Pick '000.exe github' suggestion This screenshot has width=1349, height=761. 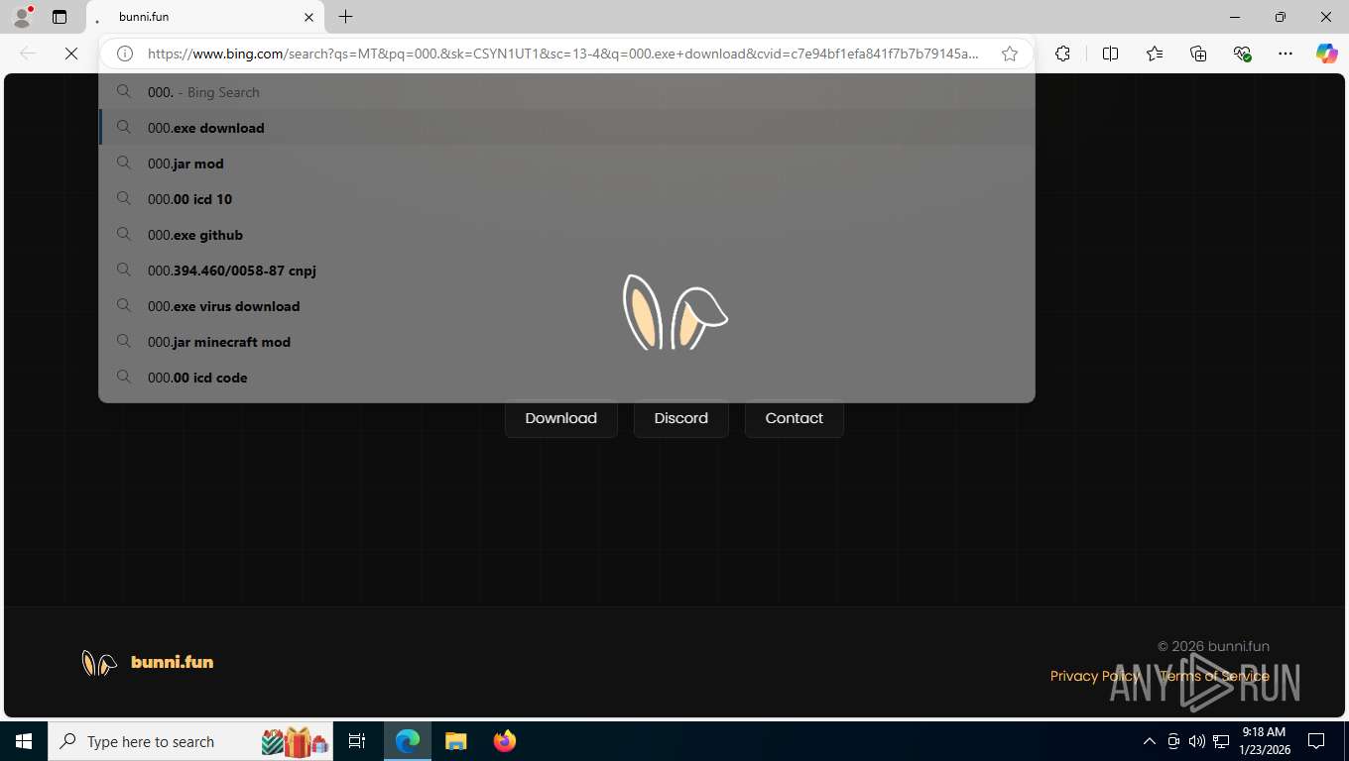click(566, 235)
